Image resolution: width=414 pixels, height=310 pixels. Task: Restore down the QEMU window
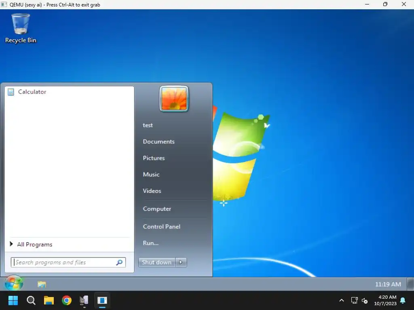click(385, 4)
